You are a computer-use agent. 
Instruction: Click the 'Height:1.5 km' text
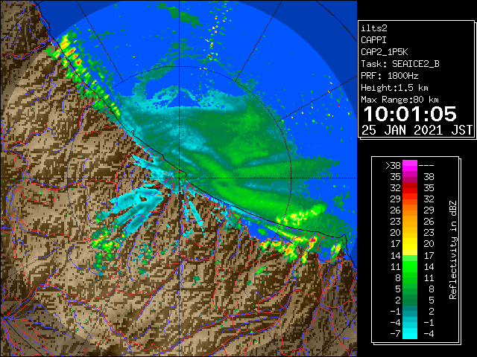[394, 88]
